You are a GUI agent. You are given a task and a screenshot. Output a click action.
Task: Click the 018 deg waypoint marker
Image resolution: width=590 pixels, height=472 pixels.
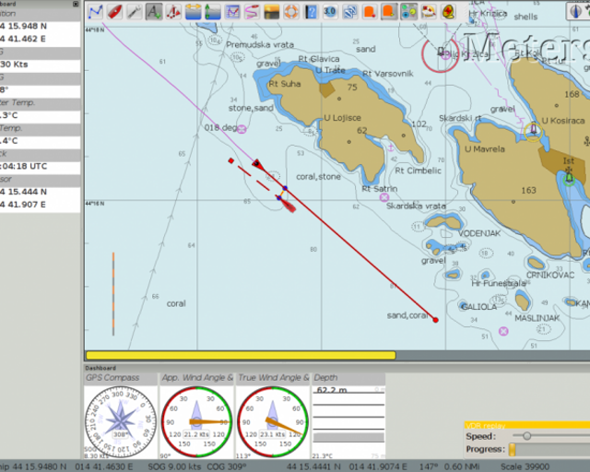click(242, 129)
